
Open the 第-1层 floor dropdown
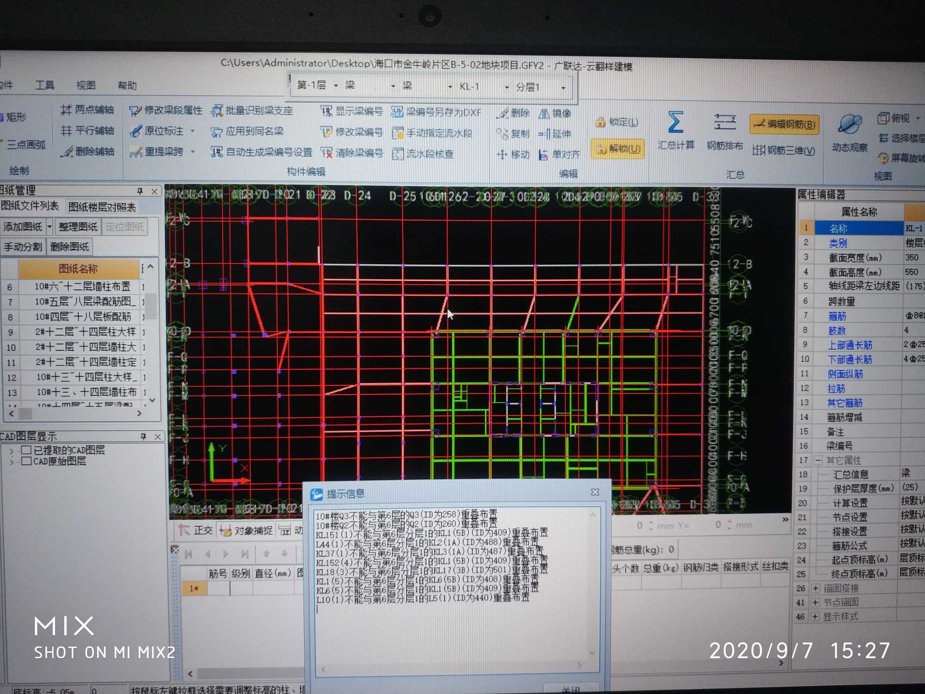[336, 86]
